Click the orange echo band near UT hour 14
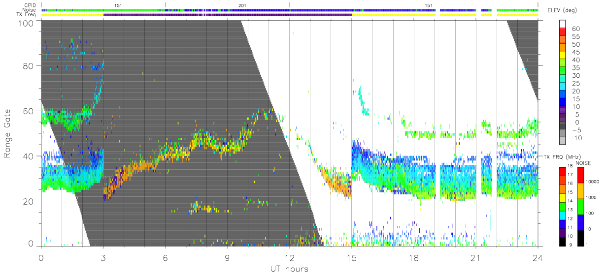Screen dimensions: 605x279 click(x=336, y=182)
